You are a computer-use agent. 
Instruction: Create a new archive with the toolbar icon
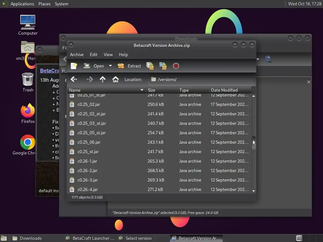point(74,66)
